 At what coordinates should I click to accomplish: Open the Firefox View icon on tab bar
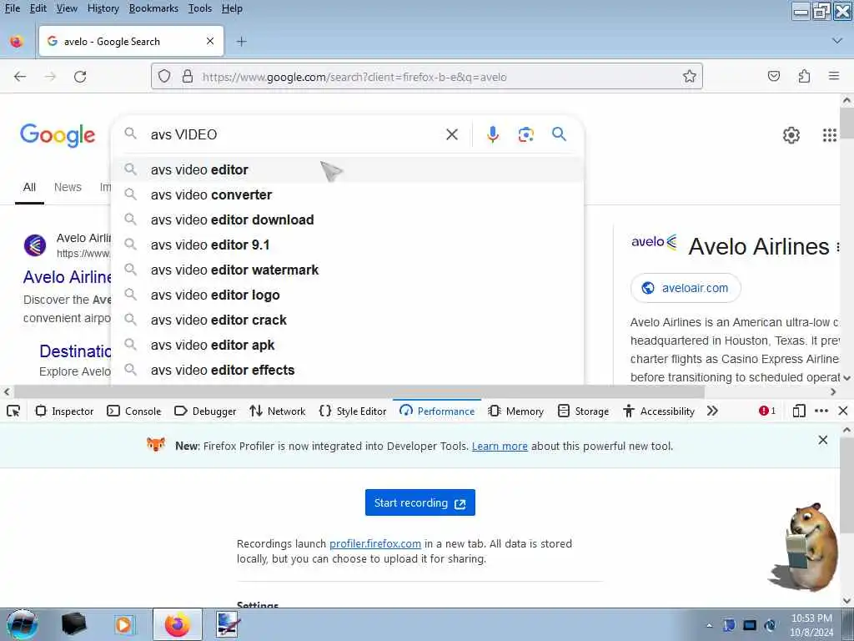pos(17,42)
